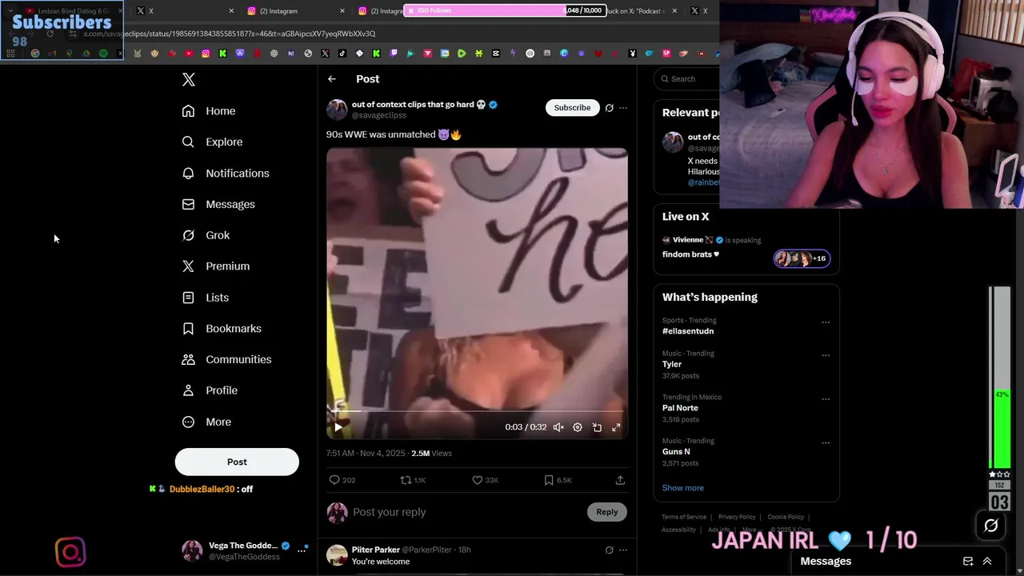Image resolution: width=1024 pixels, height=576 pixels.
Task: Open the Privacy Policy link
Action: (737, 517)
